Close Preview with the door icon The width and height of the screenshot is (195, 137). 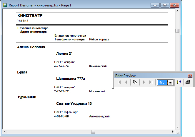coord(179,82)
